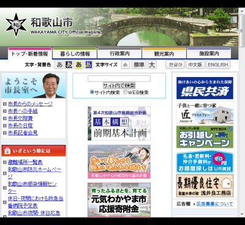Open the 県民共済 advertisement banner
The width and height of the screenshot is (245, 225).
(205, 88)
